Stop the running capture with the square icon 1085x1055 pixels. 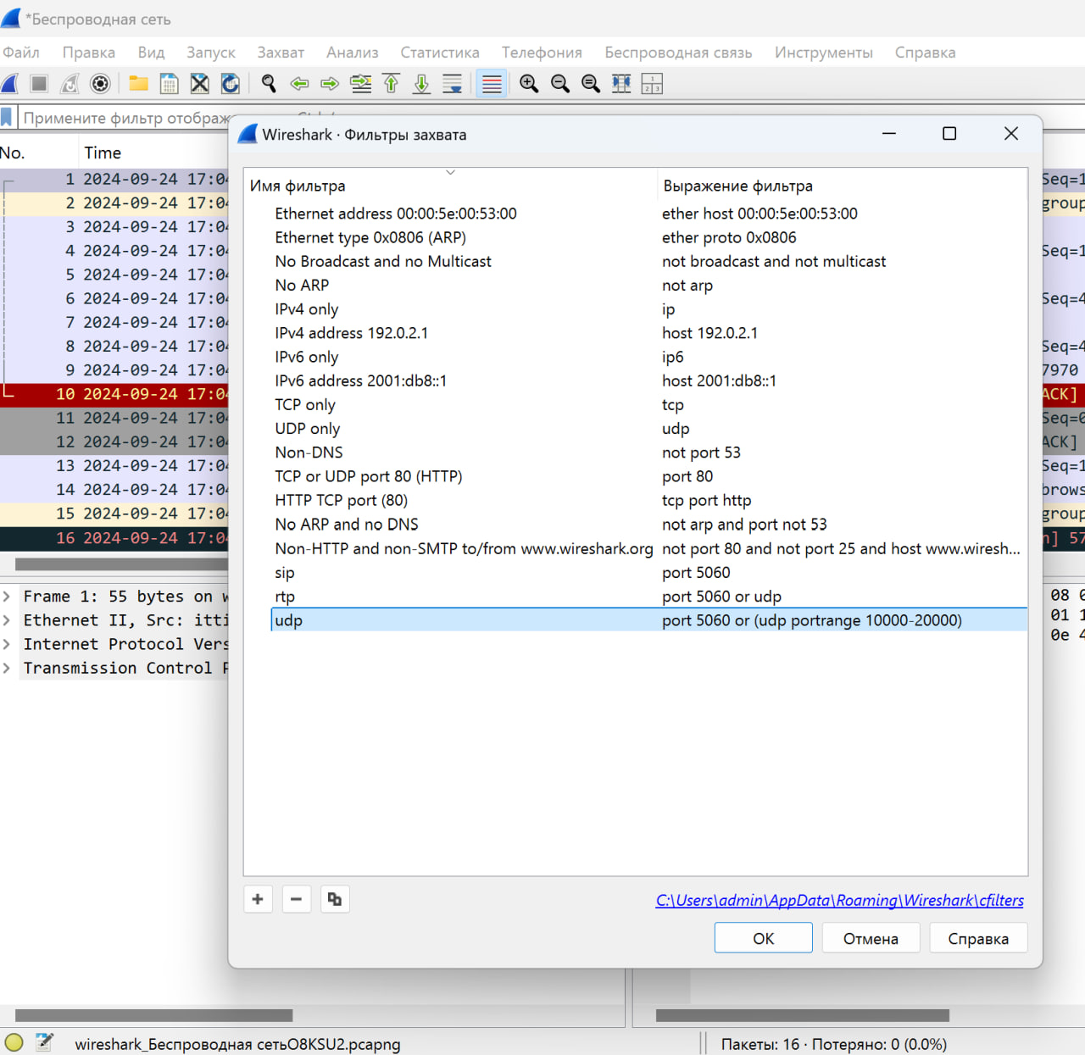pos(39,83)
